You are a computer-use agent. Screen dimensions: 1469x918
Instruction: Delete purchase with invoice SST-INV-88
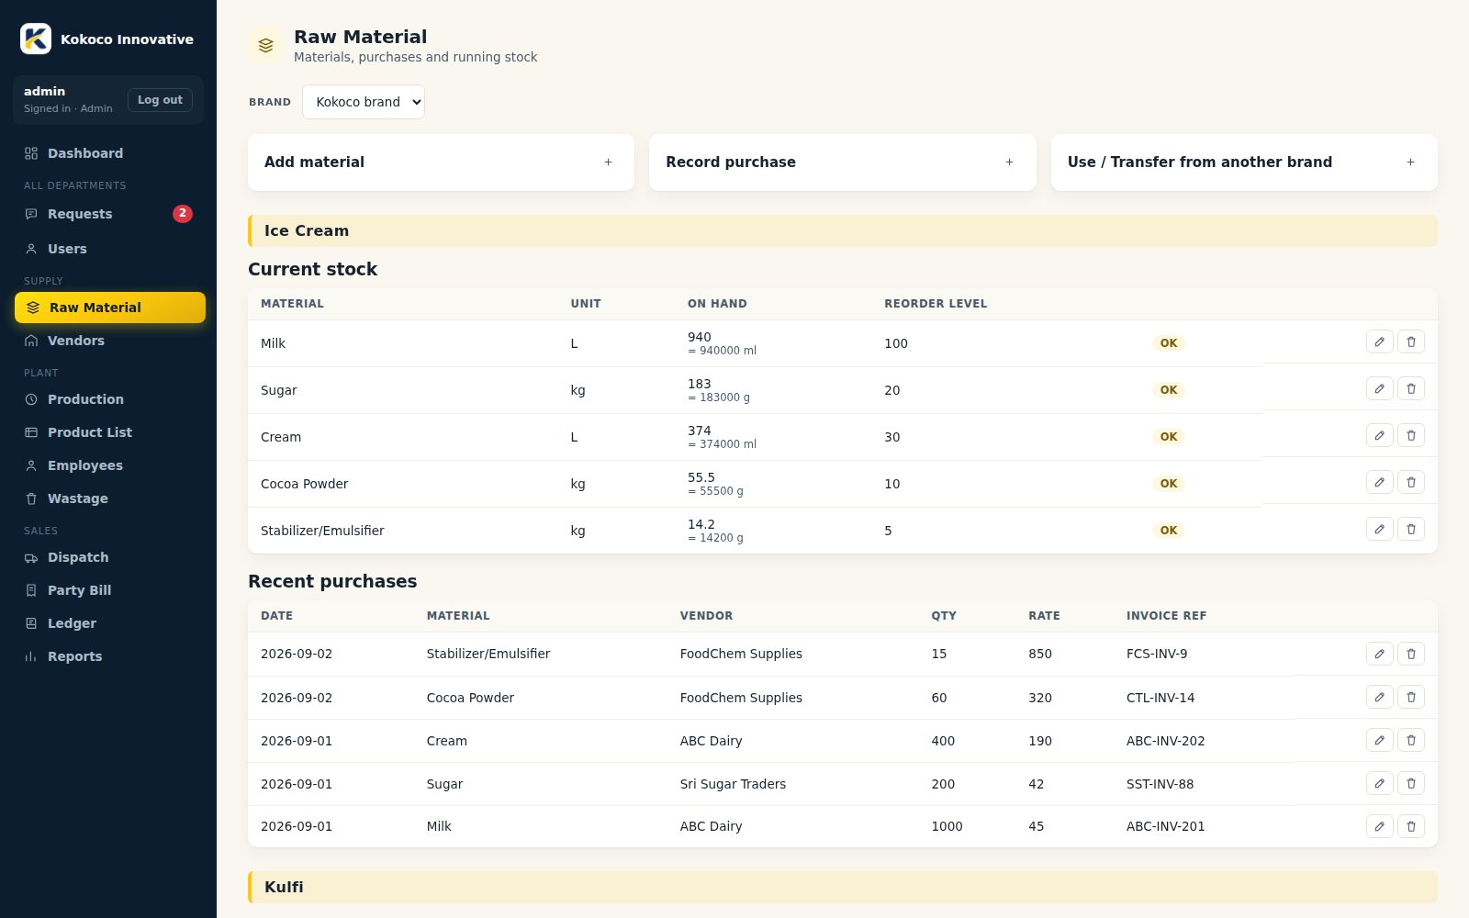(x=1411, y=783)
